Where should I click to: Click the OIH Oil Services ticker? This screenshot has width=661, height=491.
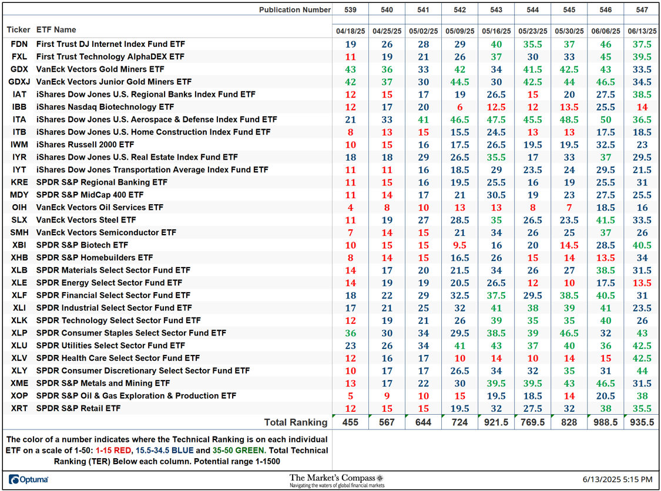pos(19,207)
